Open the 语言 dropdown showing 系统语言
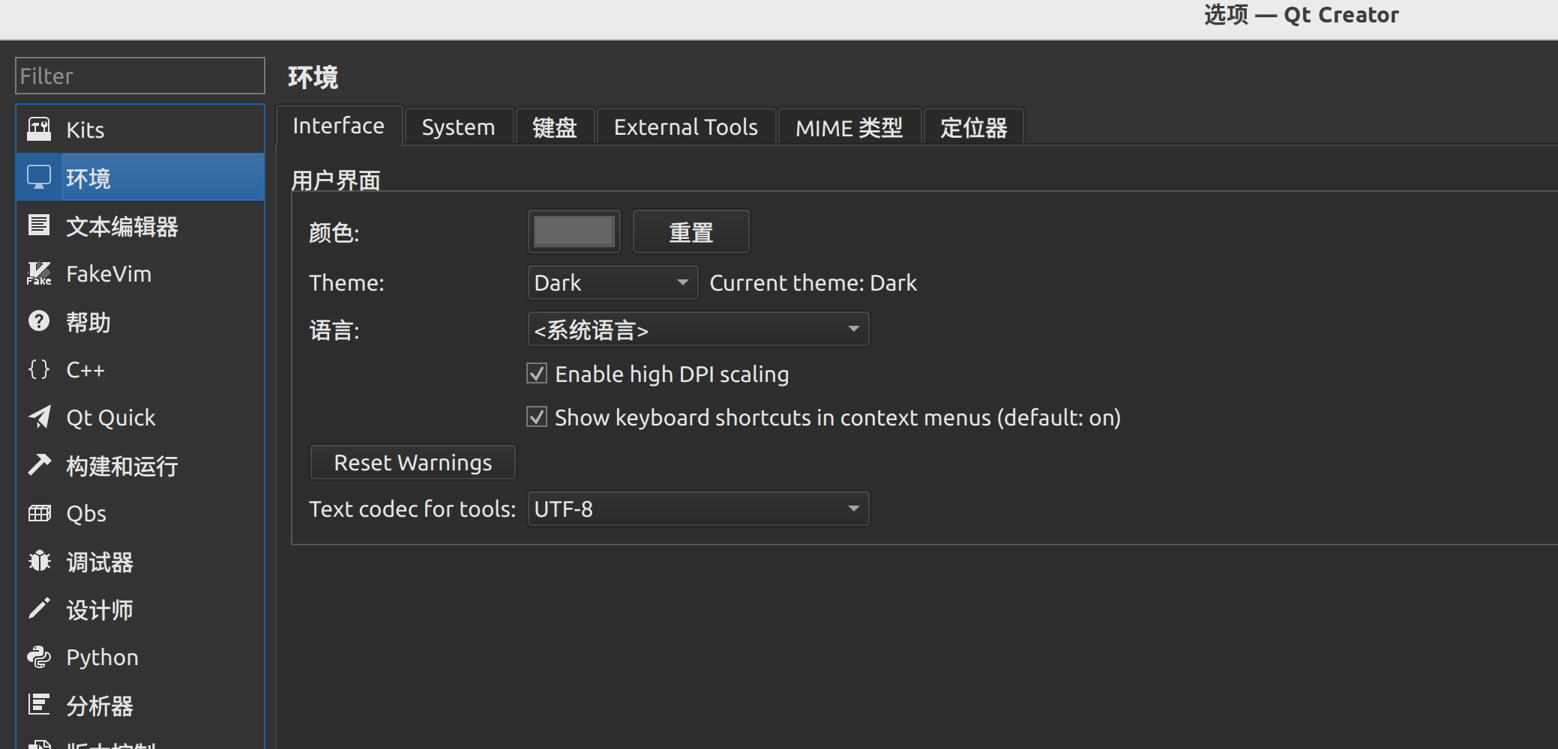Screen dimensions: 1558x749 698,329
